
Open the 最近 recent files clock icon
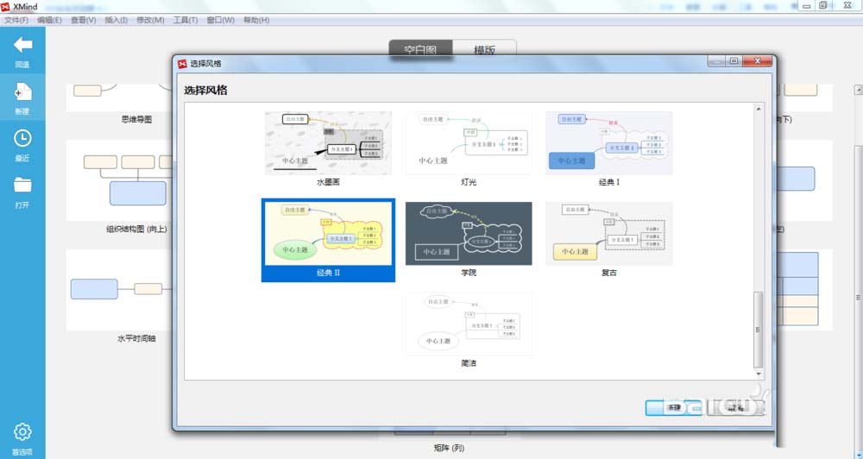[x=22, y=138]
